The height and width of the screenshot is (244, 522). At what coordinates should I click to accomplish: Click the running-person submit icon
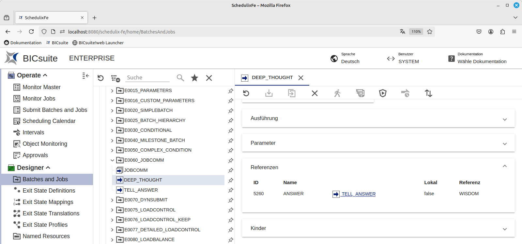click(x=337, y=93)
